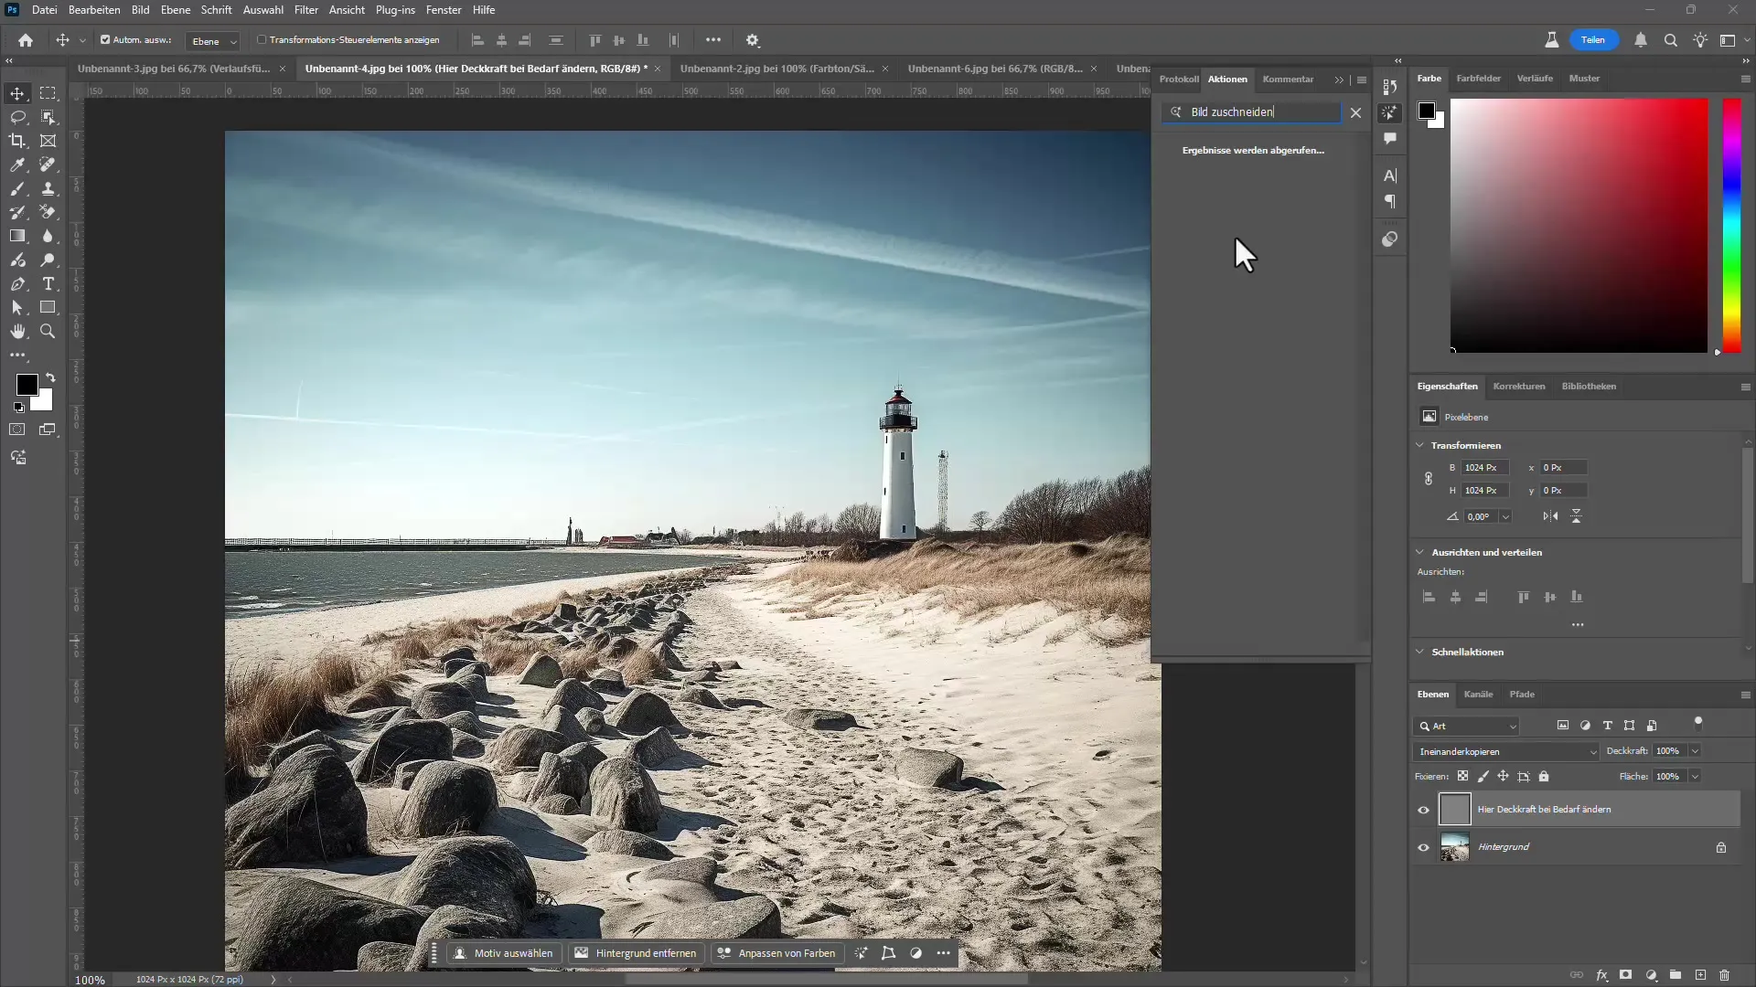Select the Crop tool
The width and height of the screenshot is (1756, 987).
[17, 141]
